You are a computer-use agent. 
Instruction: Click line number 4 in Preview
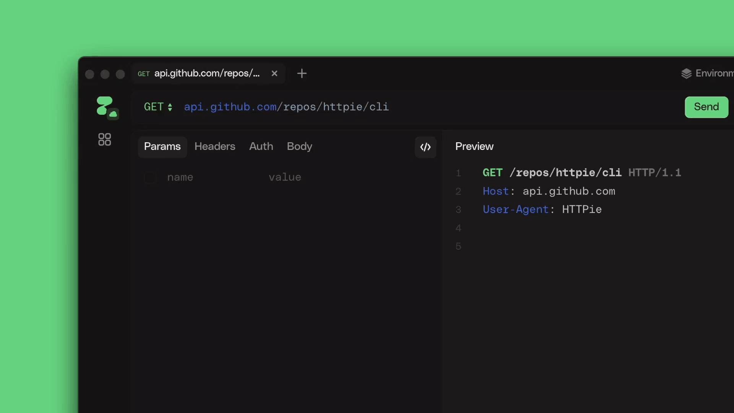458,228
